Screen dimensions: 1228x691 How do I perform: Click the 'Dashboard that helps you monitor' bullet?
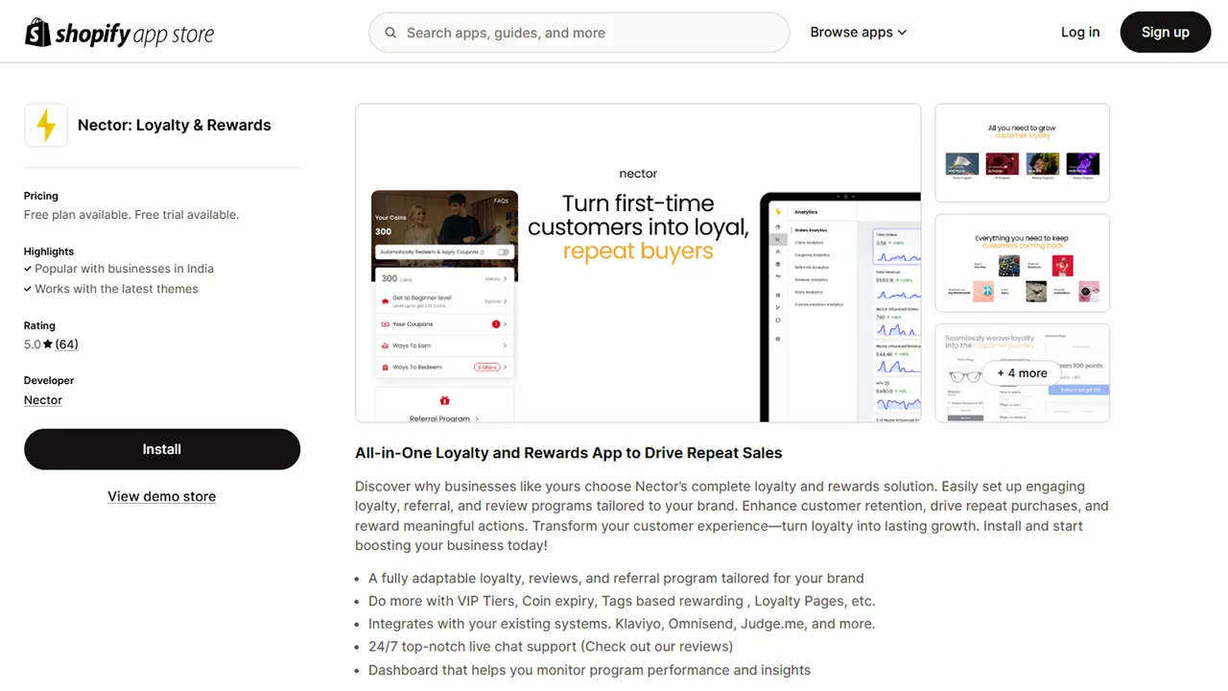click(x=590, y=670)
